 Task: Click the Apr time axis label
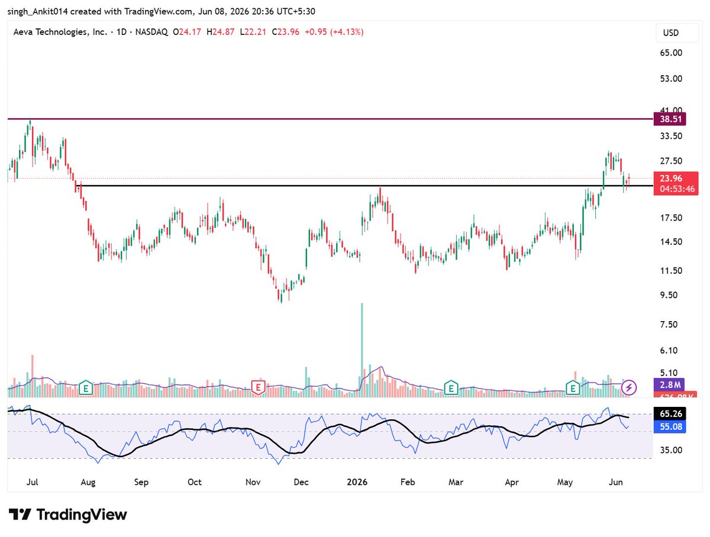(x=511, y=482)
